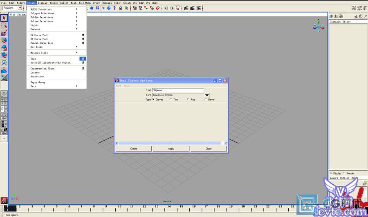Select Curves type radio button
Viewport: 368px width, 217px height.
point(153,99)
